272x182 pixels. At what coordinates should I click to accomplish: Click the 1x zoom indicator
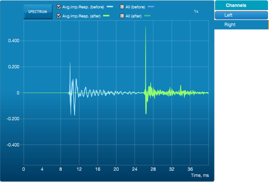click(196, 12)
